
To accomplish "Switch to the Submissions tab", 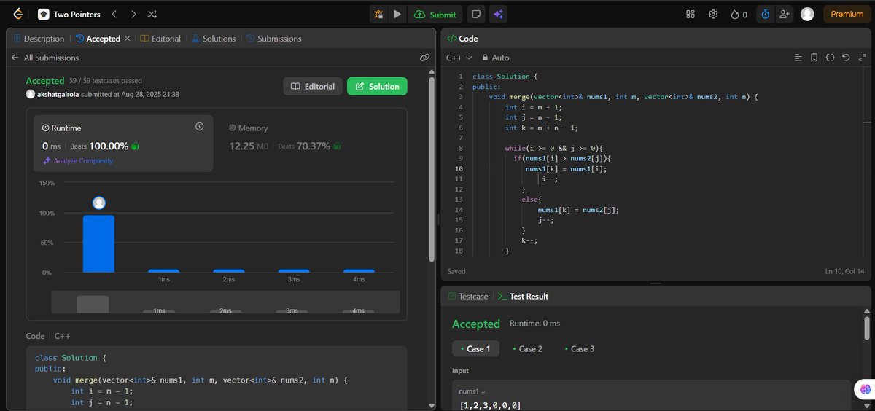I will [x=273, y=39].
